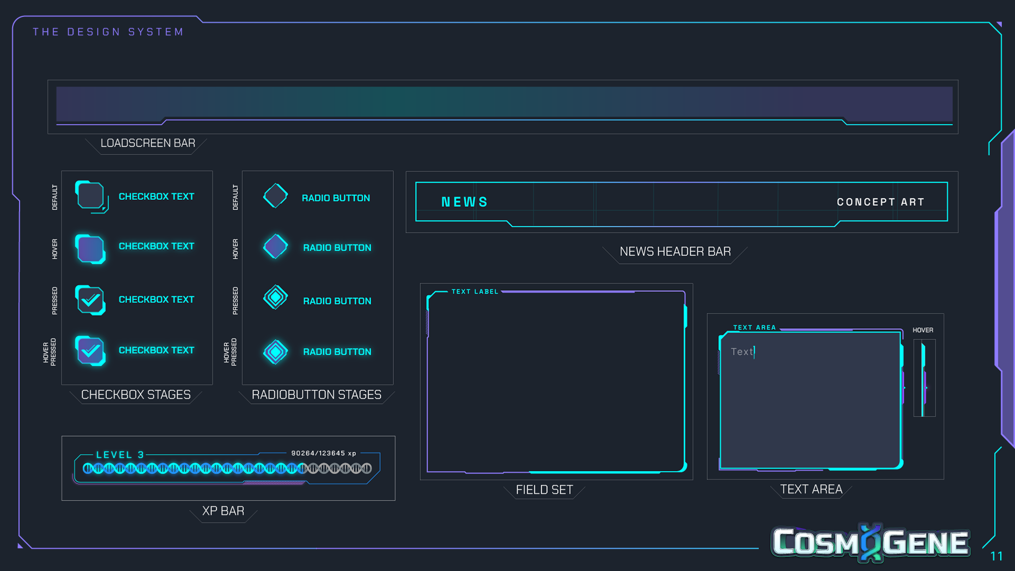The height and width of the screenshot is (571, 1015).
Task: Click the 90264/123645 xp counter
Action: [x=324, y=453]
